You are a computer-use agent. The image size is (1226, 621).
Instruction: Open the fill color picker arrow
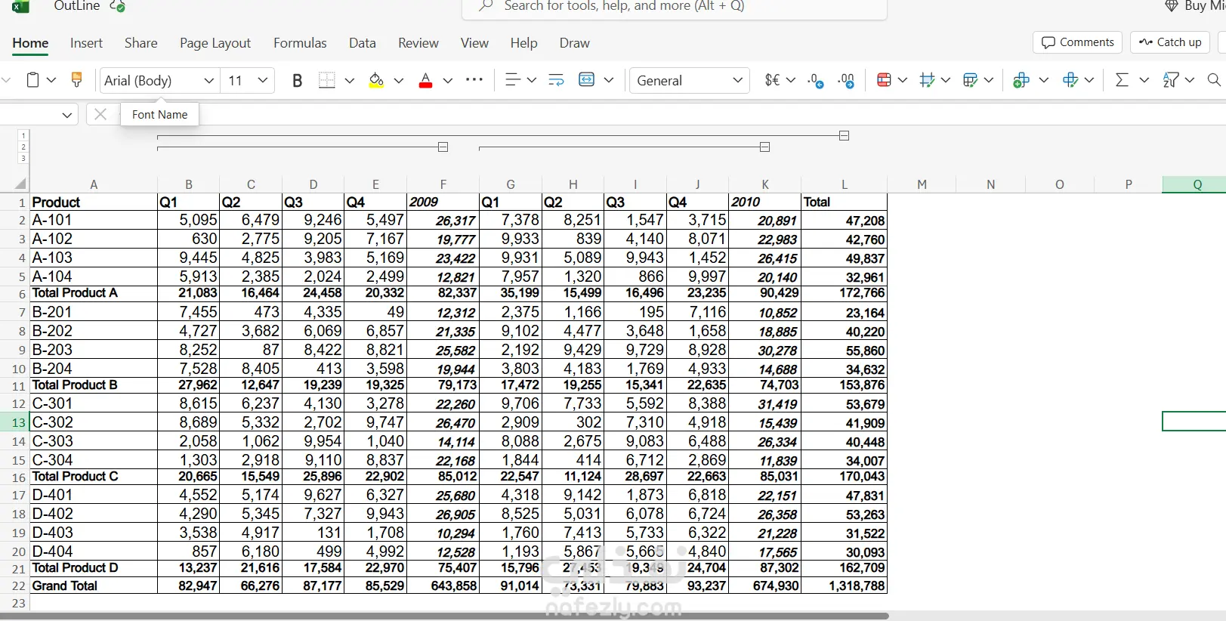click(399, 80)
